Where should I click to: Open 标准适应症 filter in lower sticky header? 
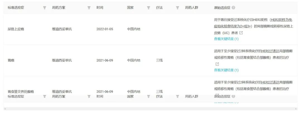tap(45, 96)
